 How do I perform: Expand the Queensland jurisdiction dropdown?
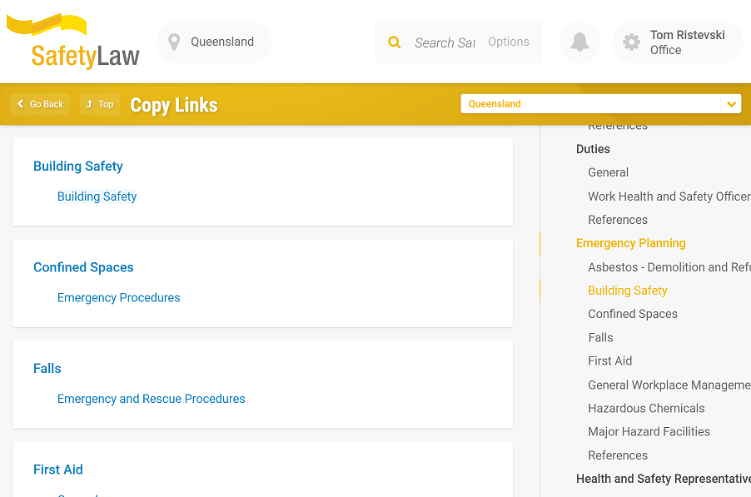click(600, 104)
